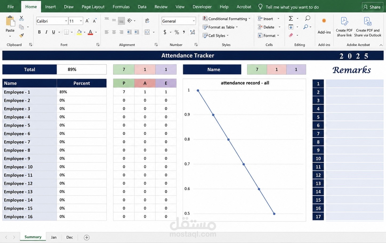
Task: Click the Orientation text angle icon
Action: [x=130, y=21]
